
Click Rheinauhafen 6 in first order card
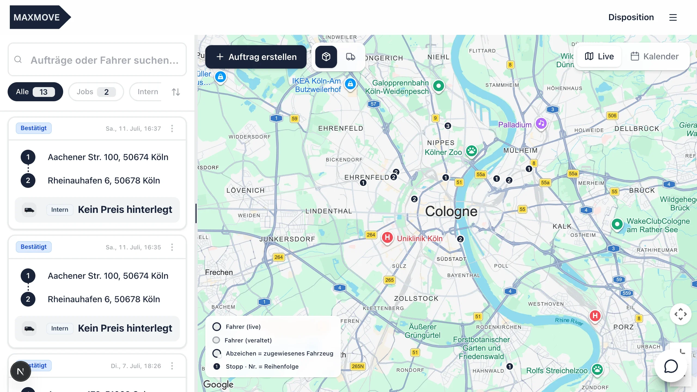point(104,180)
